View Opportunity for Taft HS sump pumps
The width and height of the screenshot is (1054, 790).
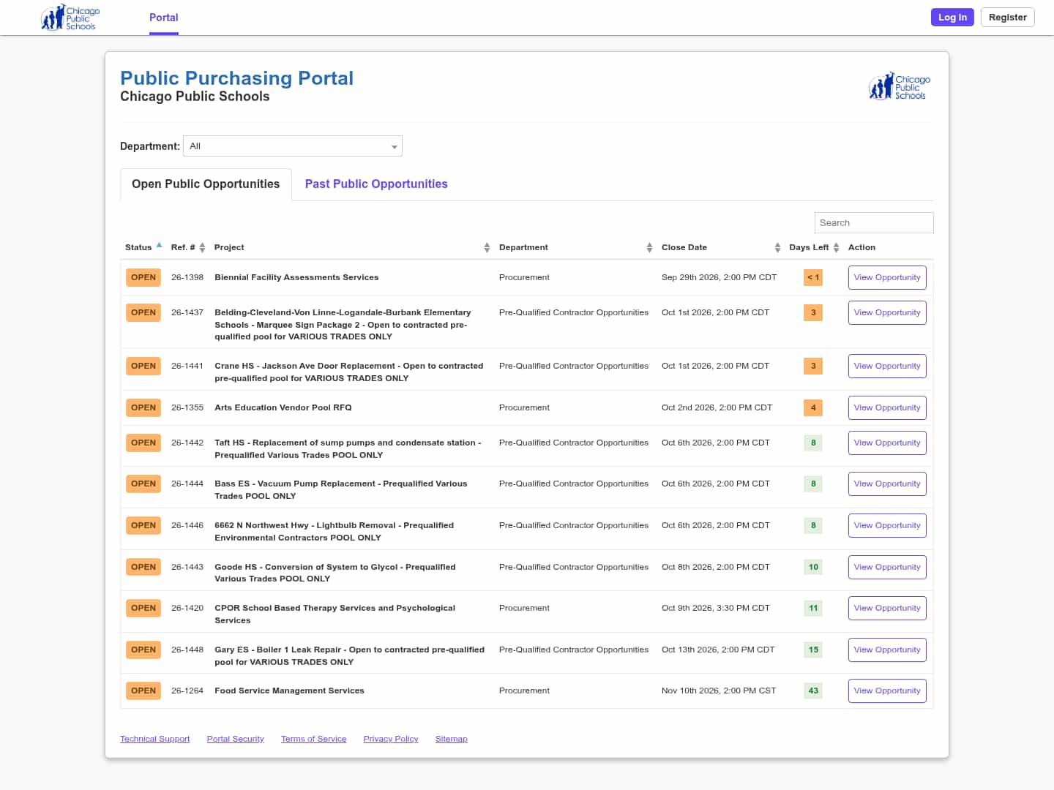pyautogui.click(x=887, y=443)
